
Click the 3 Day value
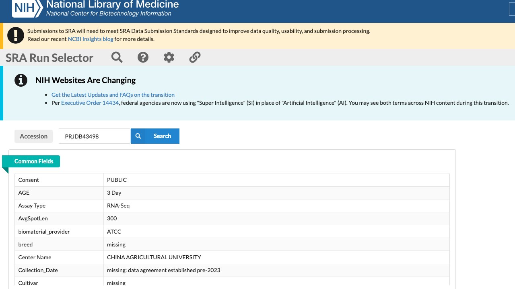[x=114, y=193]
